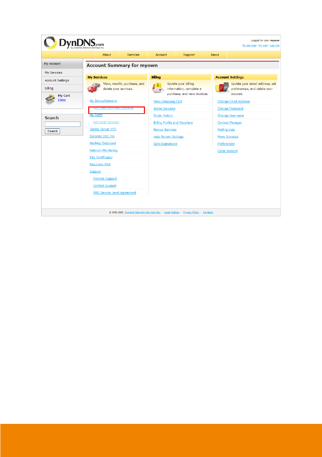Image resolution: width=322 pixels, height=457 pixels.
Task: Open the About menu
Action: pos(107,55)
